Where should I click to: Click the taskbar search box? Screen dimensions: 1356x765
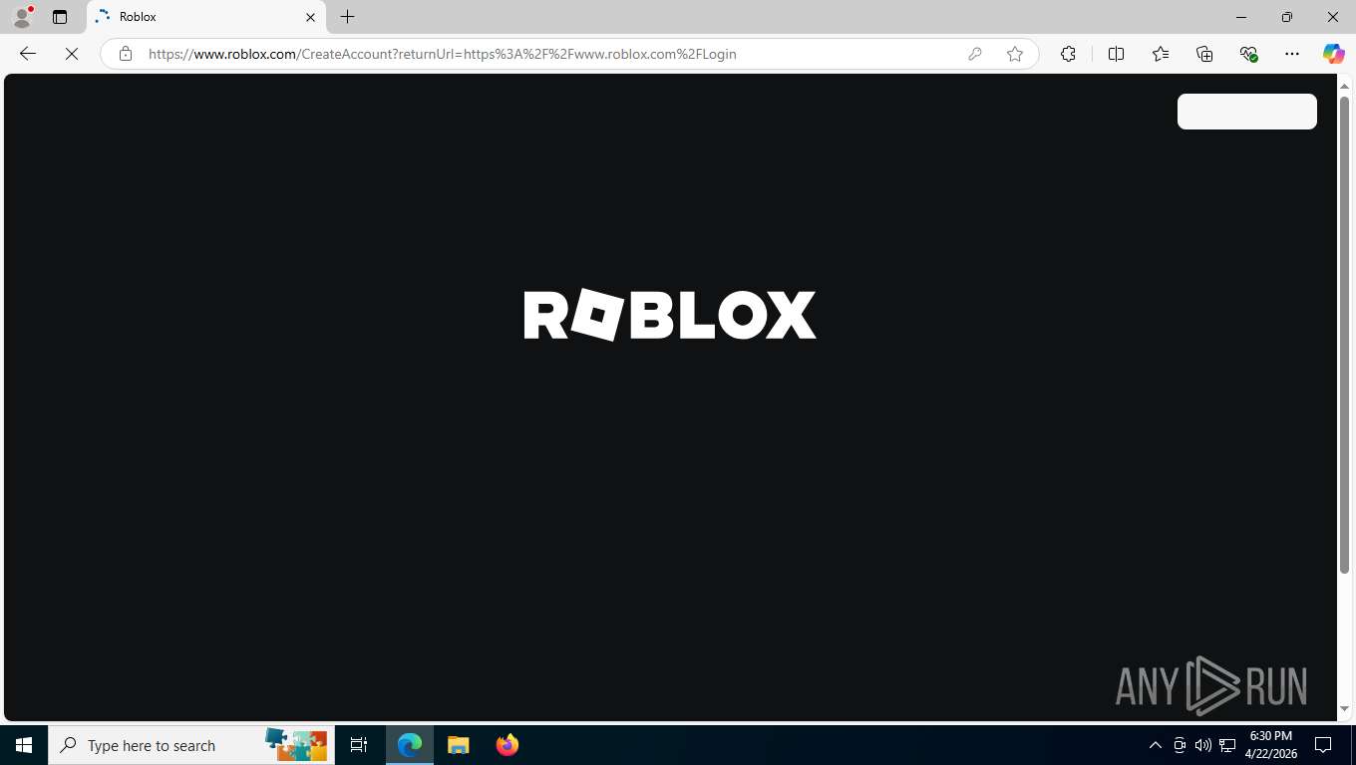point(190,745)
